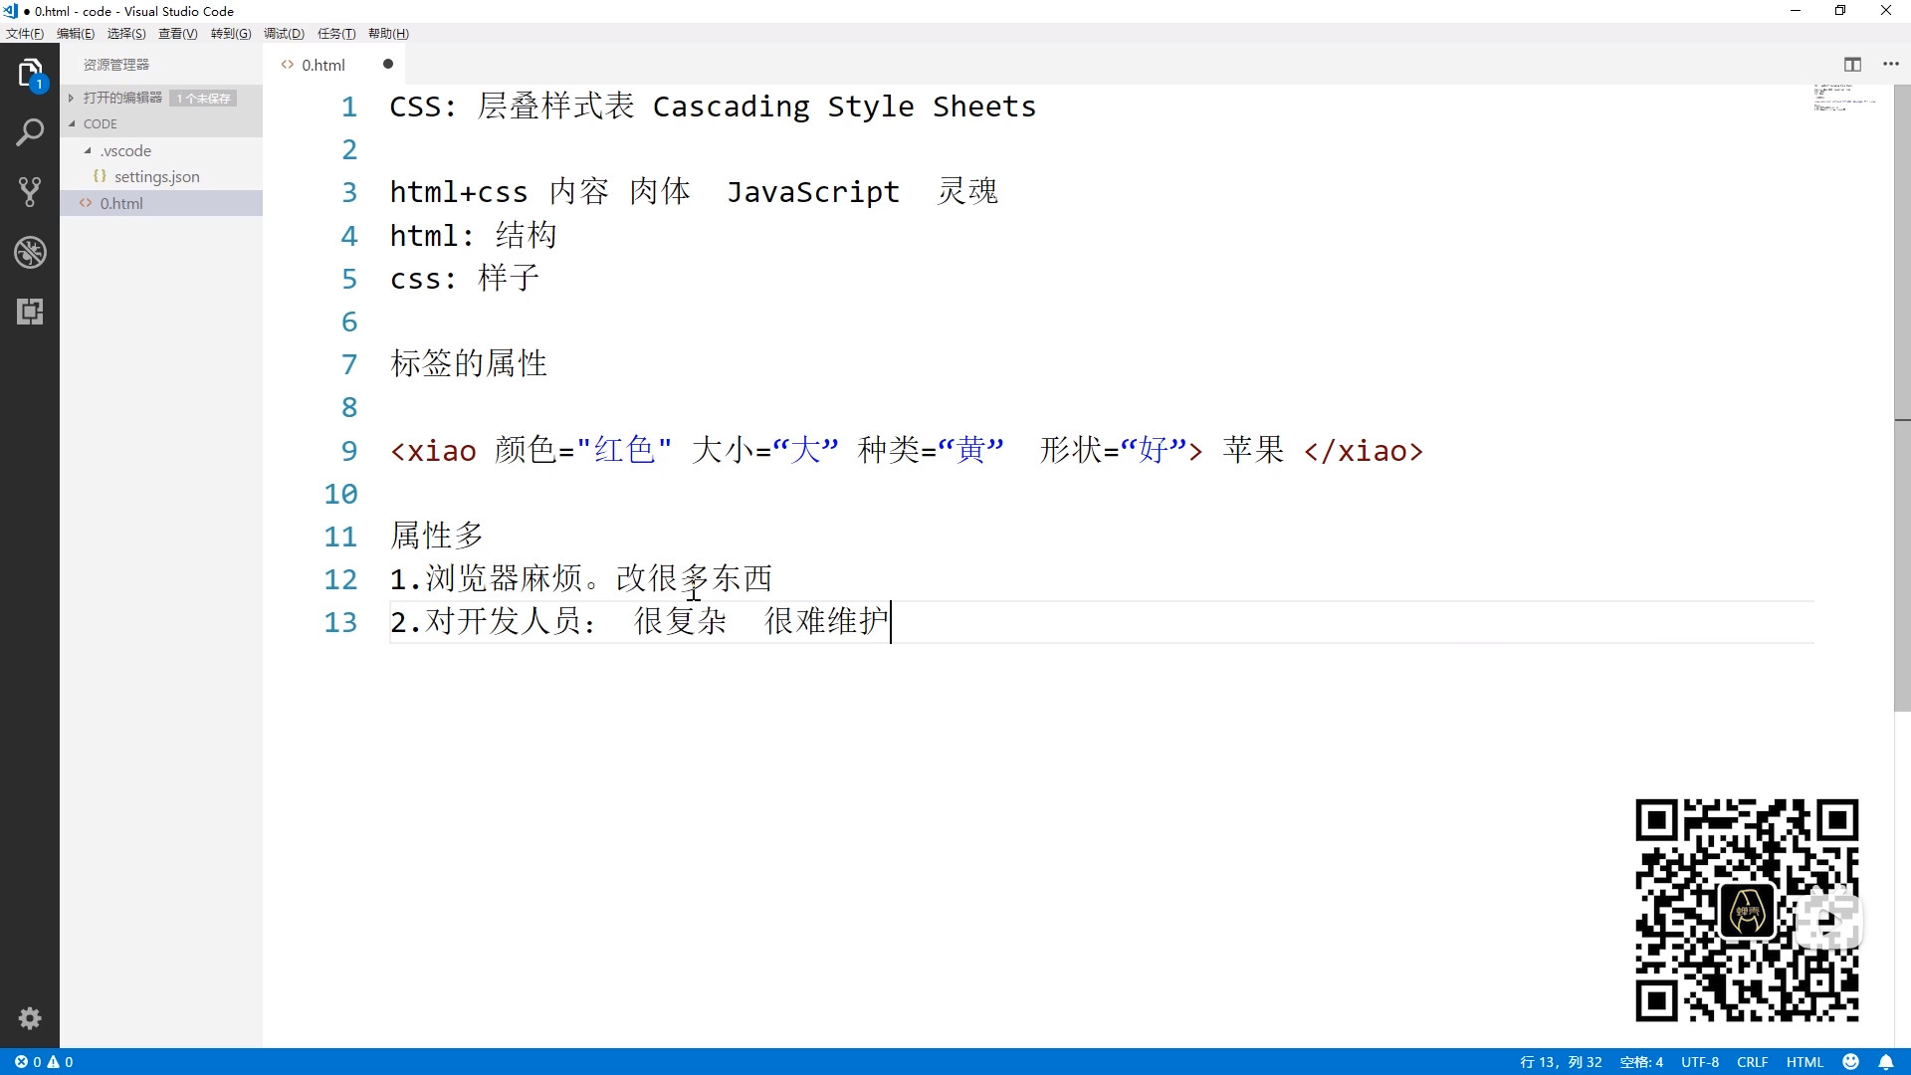1911x1075 pixels.
Task: Open the 调试(D) menu
Action: (x=284, y=34)
